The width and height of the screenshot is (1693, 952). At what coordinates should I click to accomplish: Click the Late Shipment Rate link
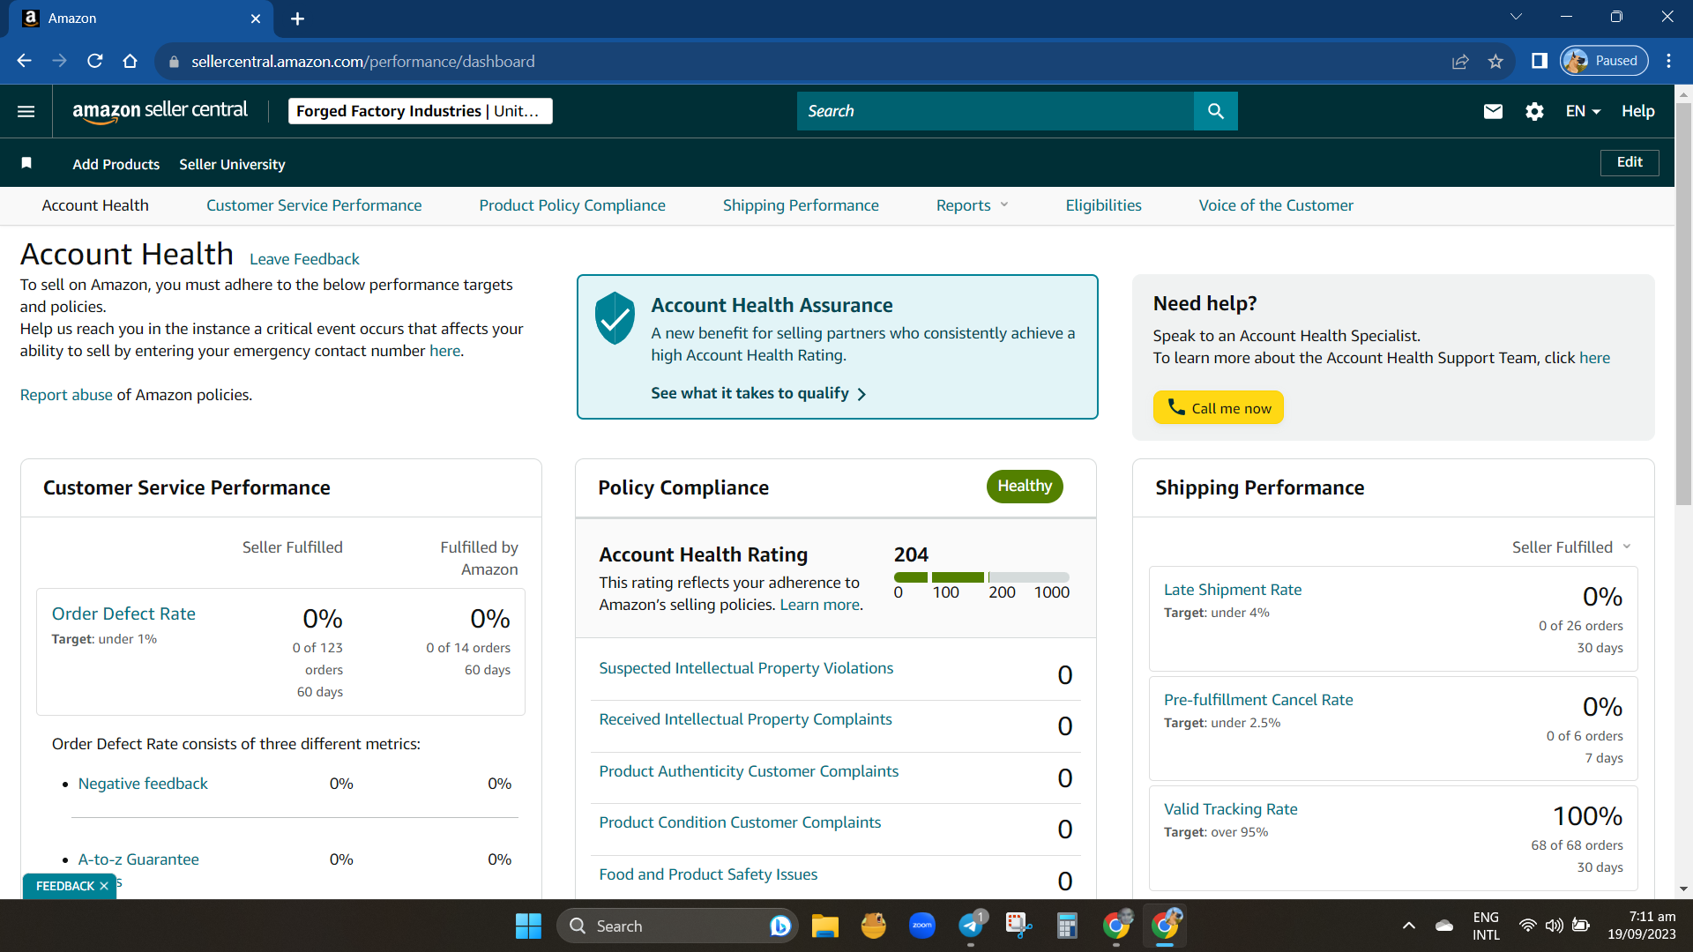[x=1233, y=590]
